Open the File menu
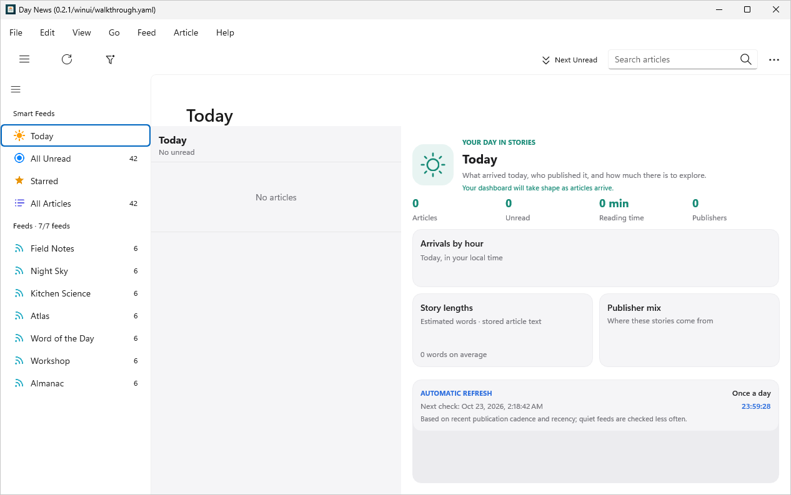791x495 pixels. 16,32
